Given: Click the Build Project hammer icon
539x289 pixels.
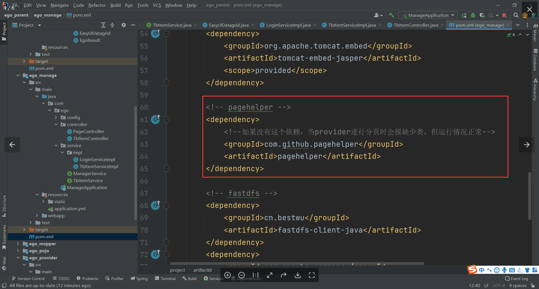Looking at the screenshot, I should click(391, 15).
